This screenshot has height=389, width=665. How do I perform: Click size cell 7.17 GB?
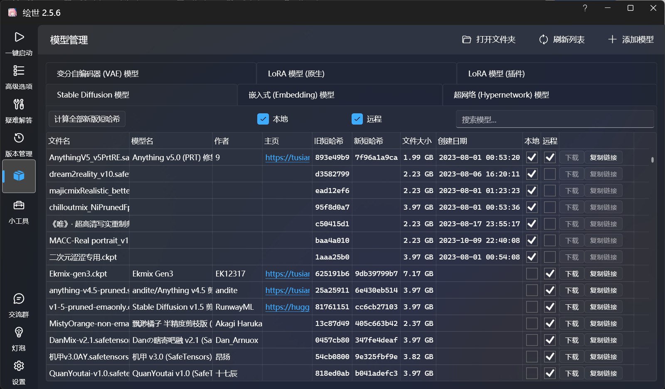click(418, 274)
